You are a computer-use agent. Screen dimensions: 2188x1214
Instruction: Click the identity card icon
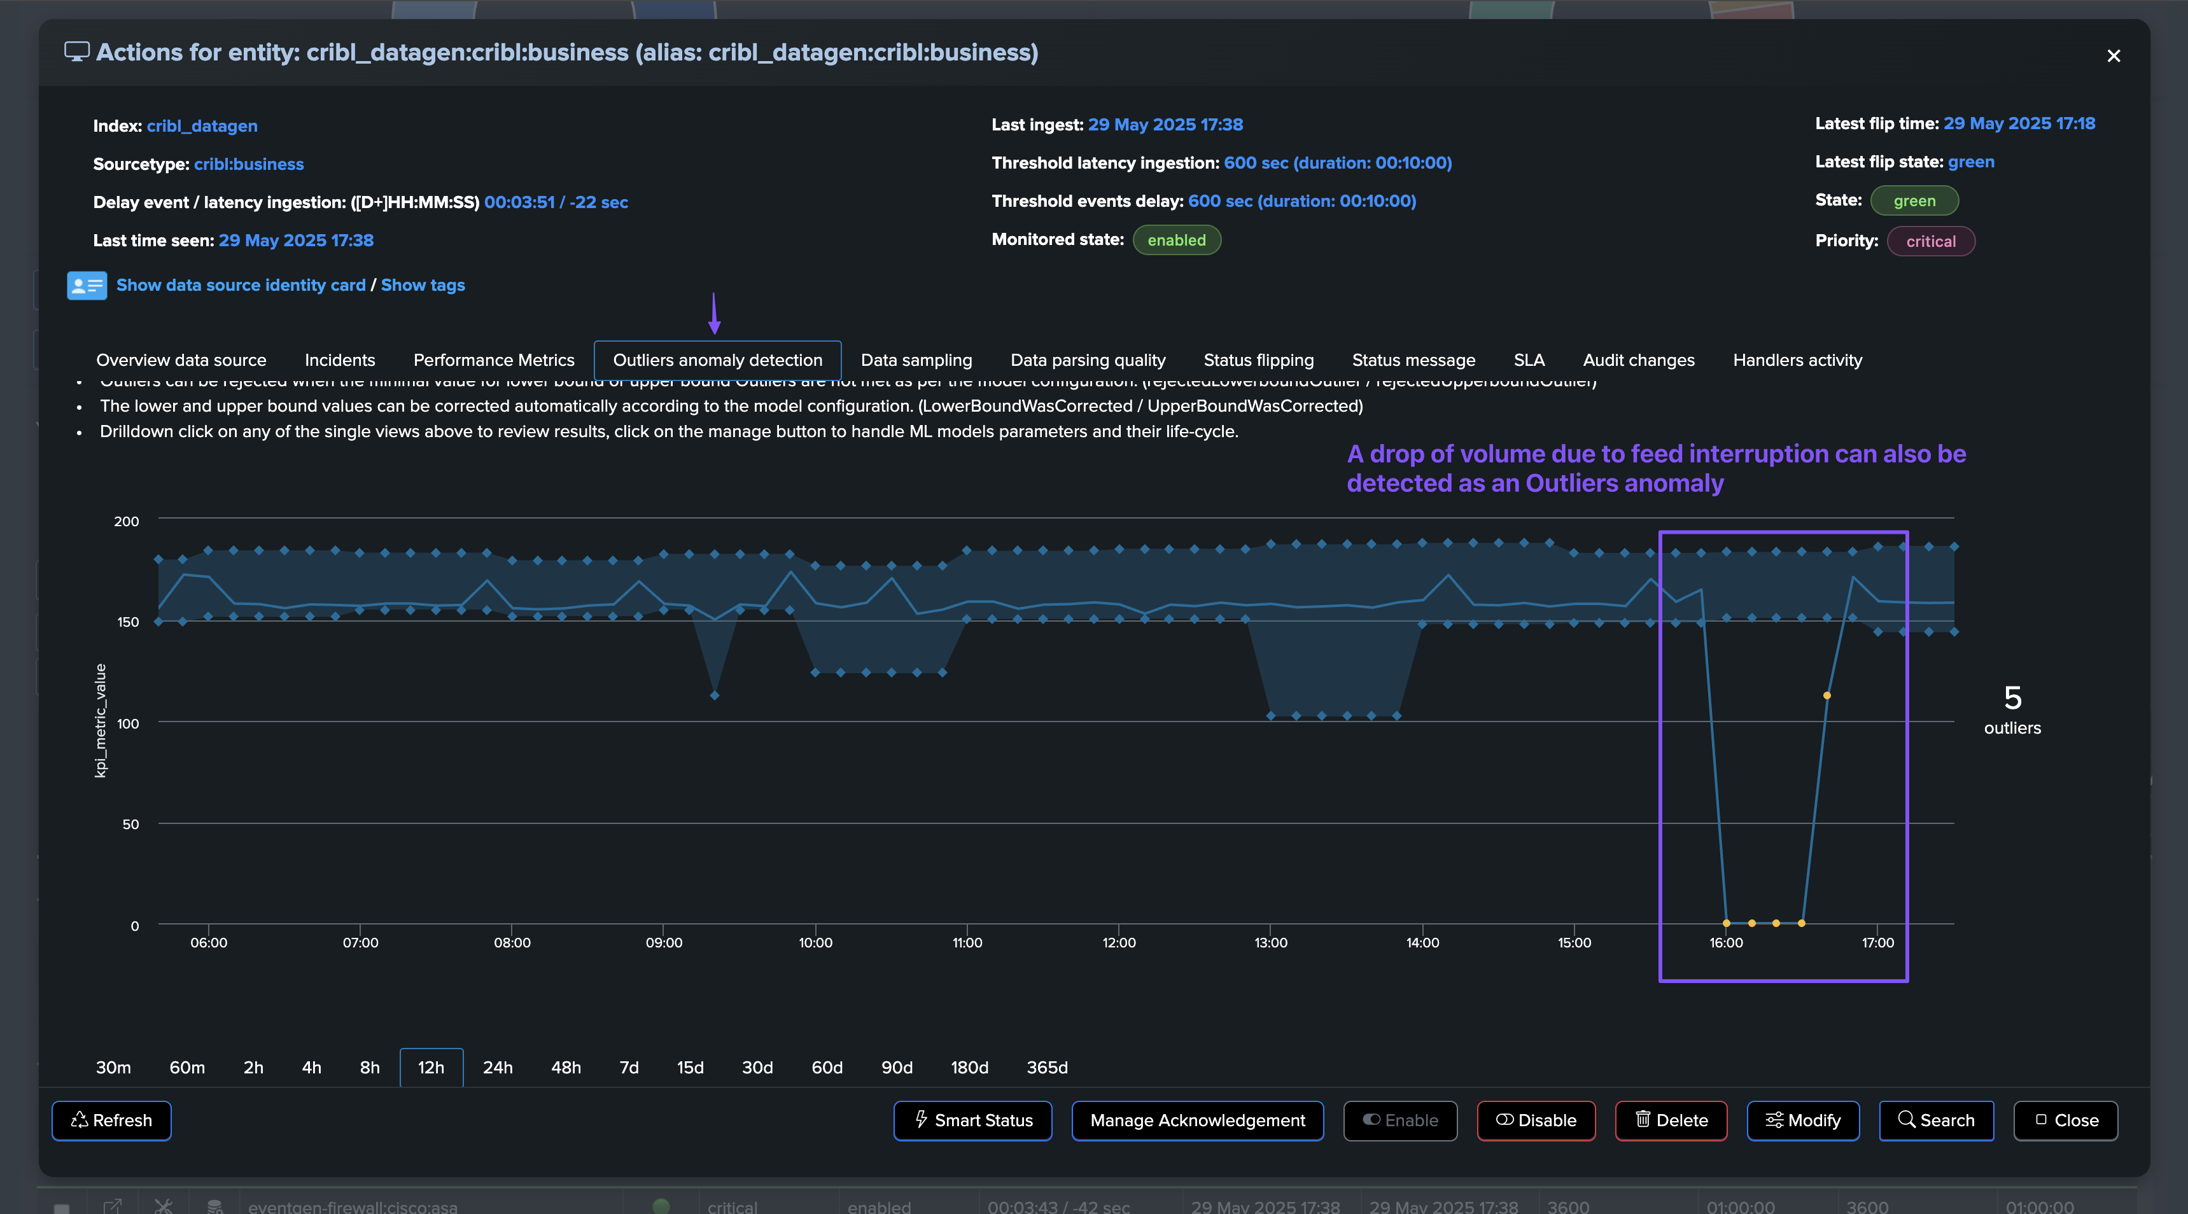click(87, 285)
